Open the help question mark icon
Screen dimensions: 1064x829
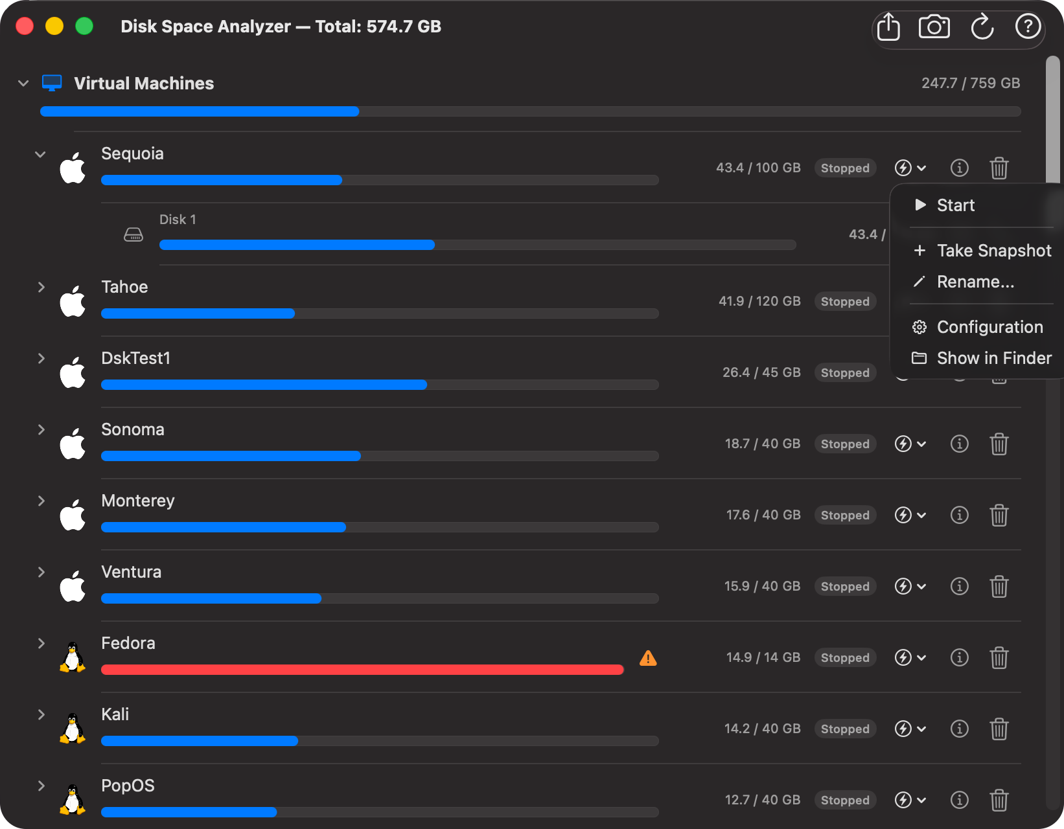click(x=1028, y=27)
